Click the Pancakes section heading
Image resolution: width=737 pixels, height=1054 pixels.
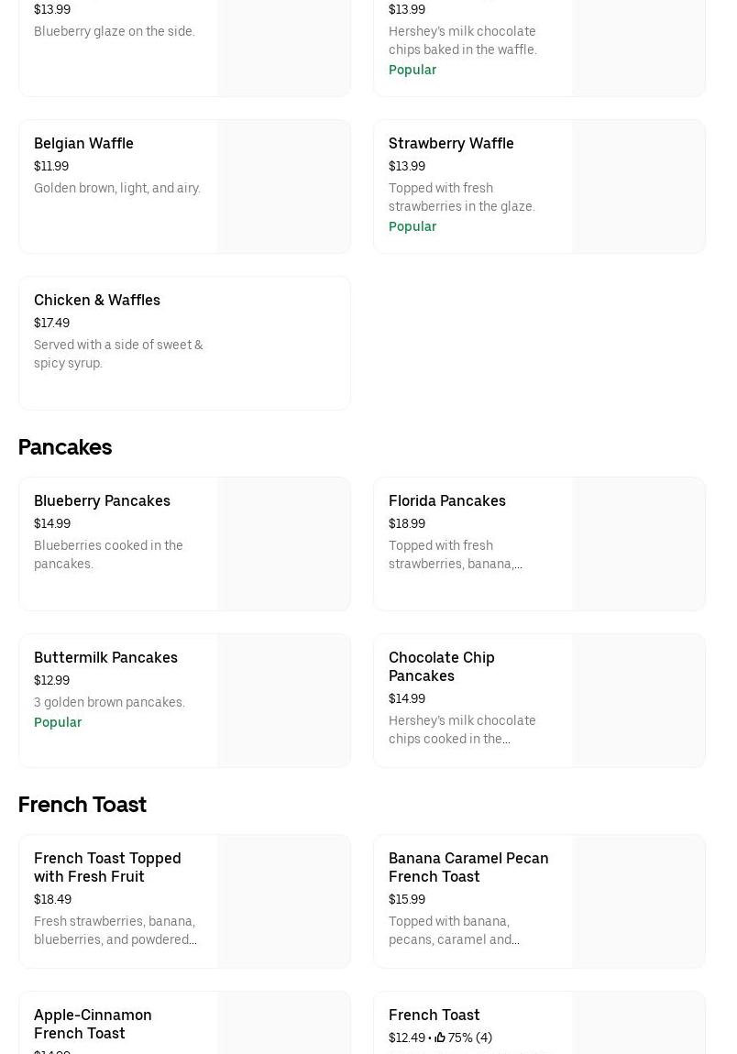pos(65,447)
